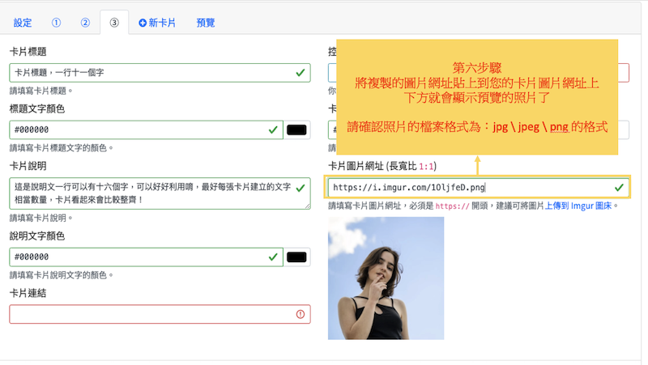Click the plus icon on 新卡片 tab
648x365 pixels.
click(x=143, y=23)
